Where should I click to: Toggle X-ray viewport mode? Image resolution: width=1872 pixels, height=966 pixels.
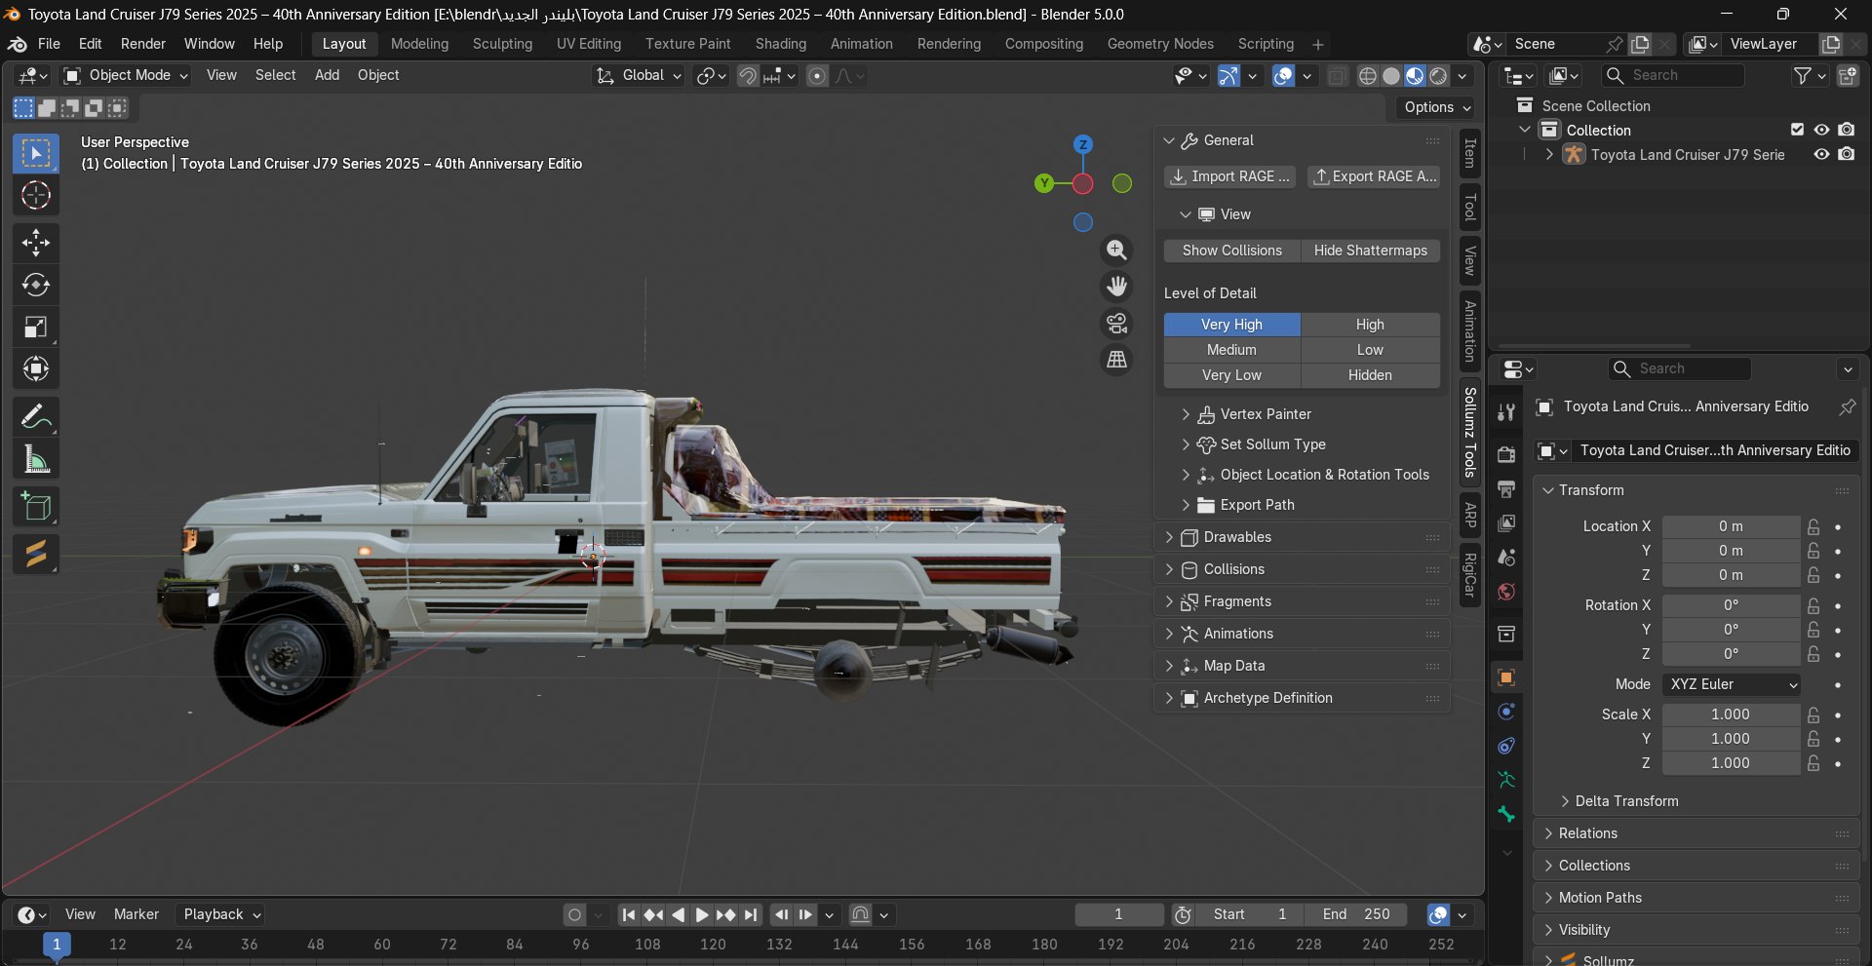[x=1338, y=76]
